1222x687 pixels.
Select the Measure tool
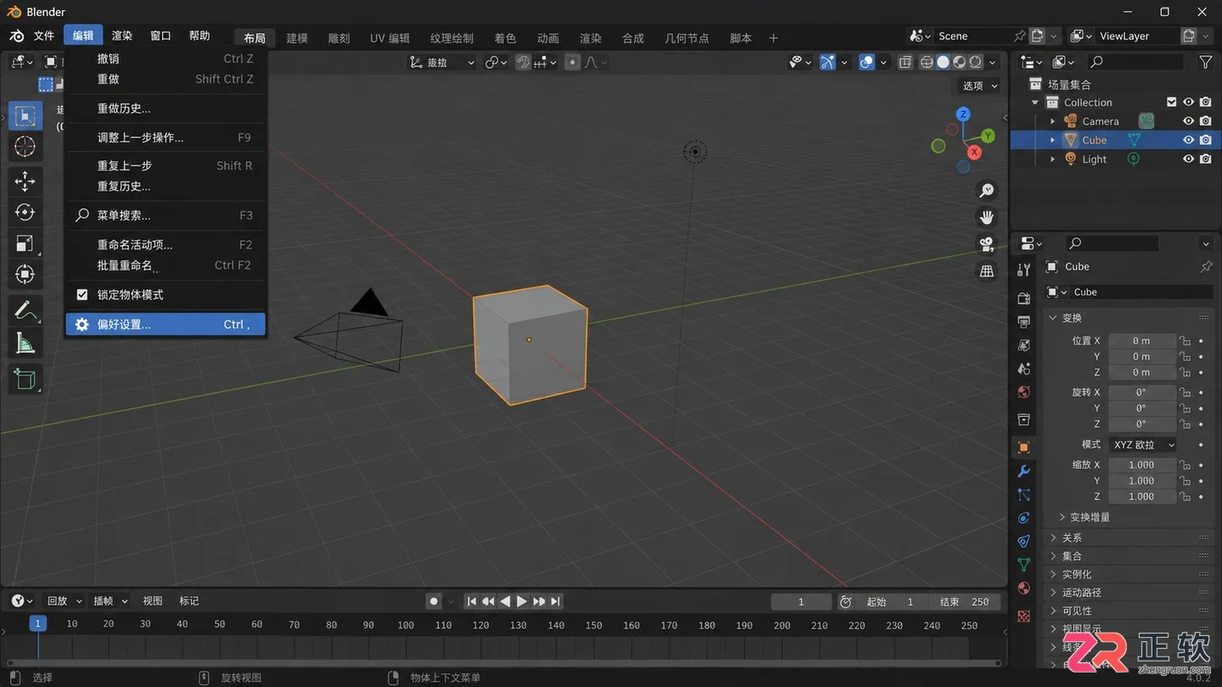[x=25, y=343]
